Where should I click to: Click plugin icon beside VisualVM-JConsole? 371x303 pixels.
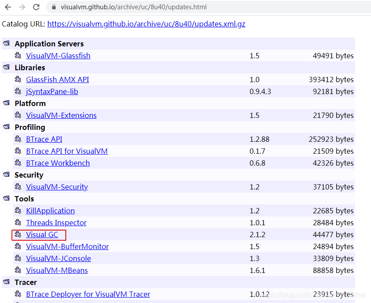pos(18,258)
